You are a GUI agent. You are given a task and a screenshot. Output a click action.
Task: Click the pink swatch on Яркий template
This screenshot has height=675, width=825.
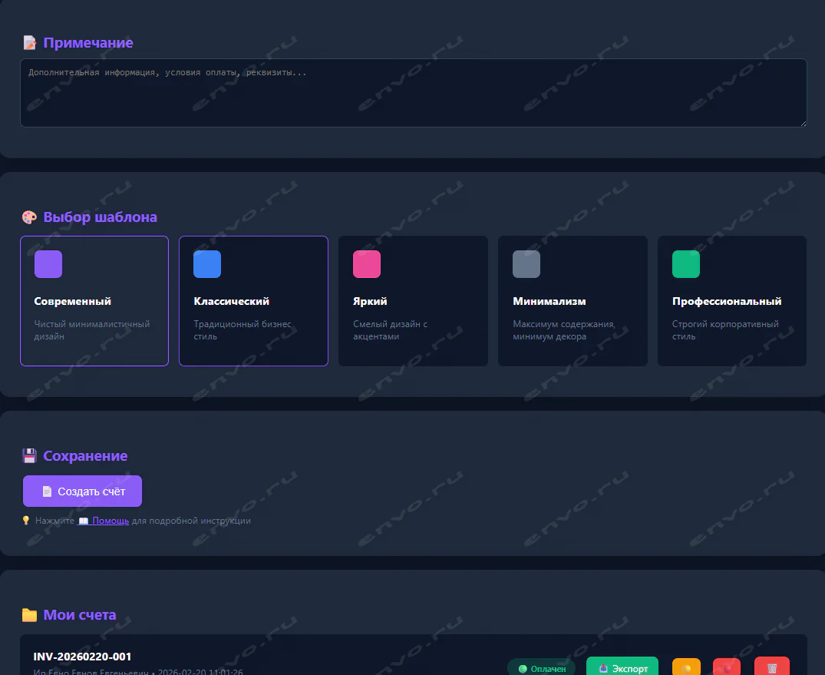[367, 264]
